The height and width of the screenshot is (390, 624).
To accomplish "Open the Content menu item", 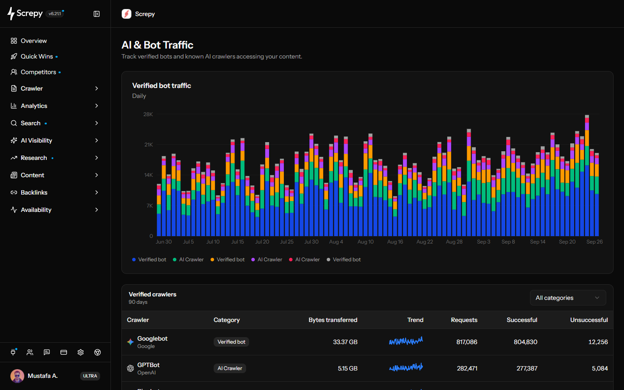I will pos(55,175).
